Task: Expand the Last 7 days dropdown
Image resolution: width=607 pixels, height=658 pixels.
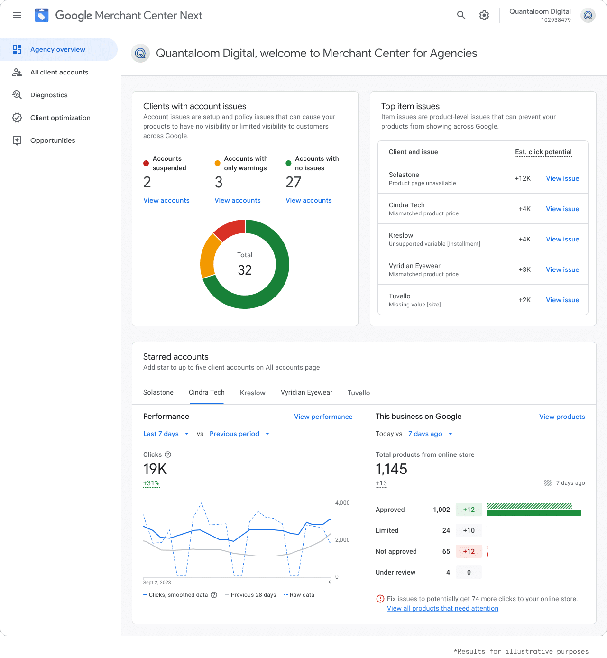Action: [x=166, y=434]
